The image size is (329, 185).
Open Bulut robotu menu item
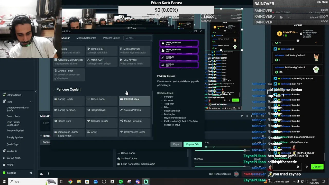pos(13,116)
